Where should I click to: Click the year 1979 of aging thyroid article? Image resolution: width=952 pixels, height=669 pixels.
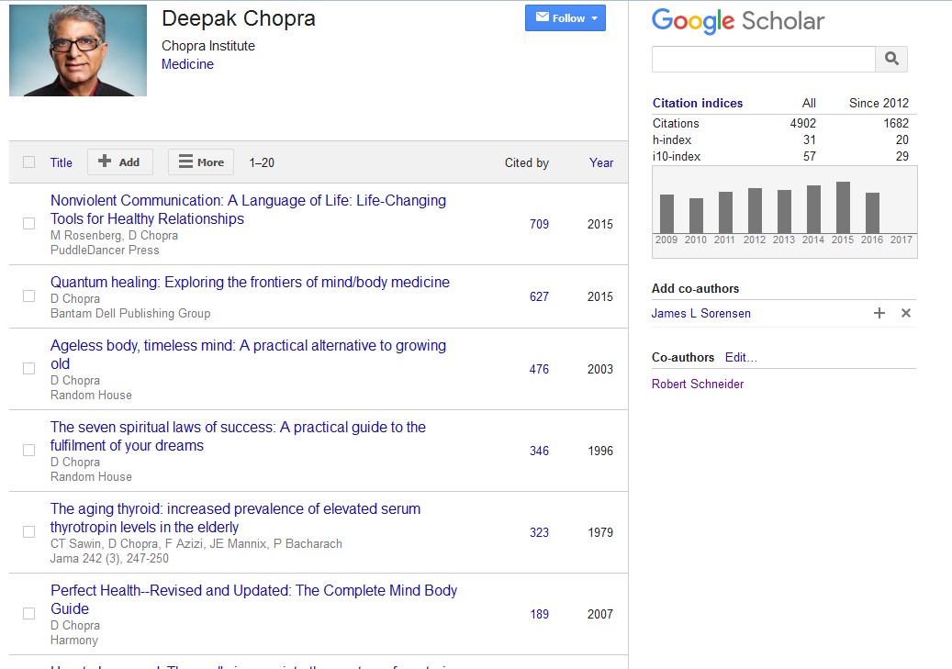600,532
